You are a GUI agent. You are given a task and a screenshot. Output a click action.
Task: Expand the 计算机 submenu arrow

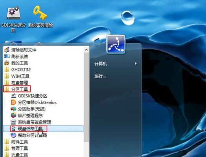pos(136,64)
